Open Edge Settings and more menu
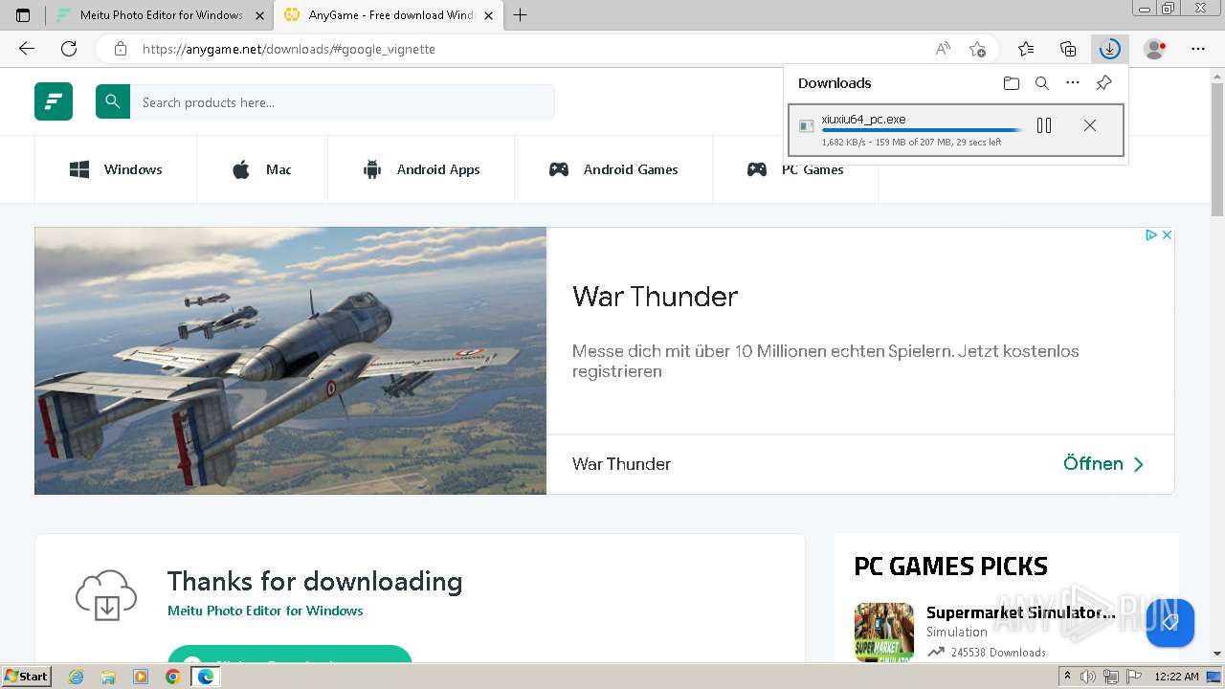The height and width of the screenshot is (689, 1225). 1198,49
